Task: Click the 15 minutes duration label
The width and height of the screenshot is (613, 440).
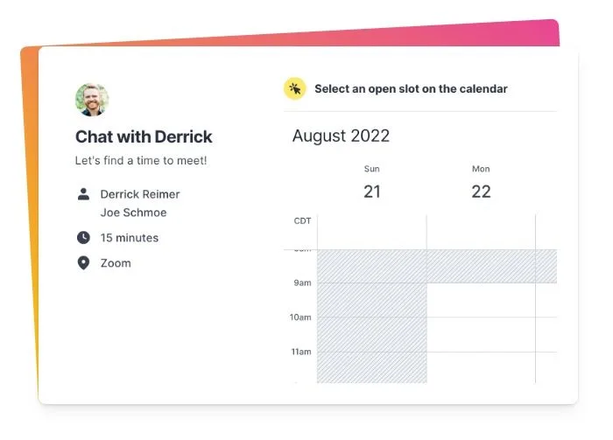Action: click(130, 238)
